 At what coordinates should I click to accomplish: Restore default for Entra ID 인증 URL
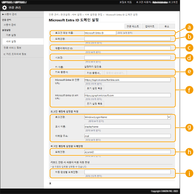(94, 88)
